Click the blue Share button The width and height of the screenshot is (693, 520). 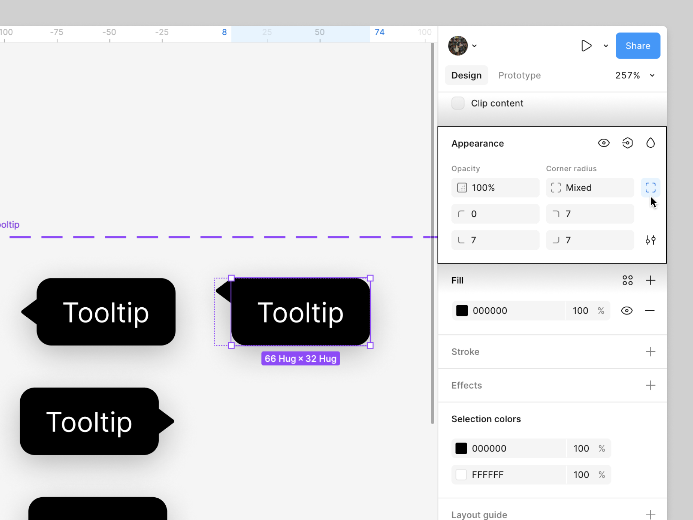(x=638, y=46)
